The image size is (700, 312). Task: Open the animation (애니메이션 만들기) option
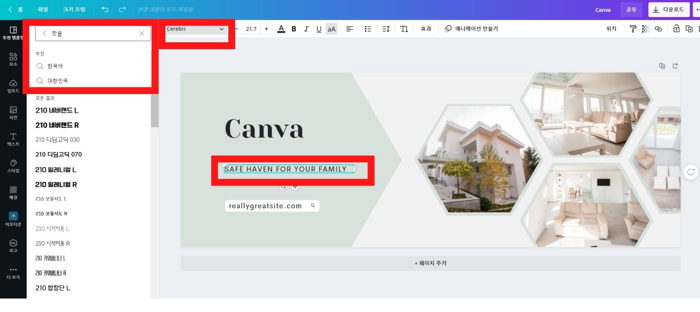click(471, 29)
